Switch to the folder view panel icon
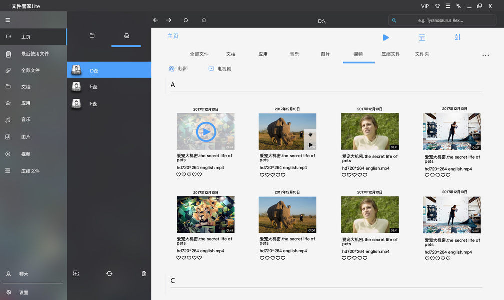Viewport: 504px width, 300px height. 92,36
